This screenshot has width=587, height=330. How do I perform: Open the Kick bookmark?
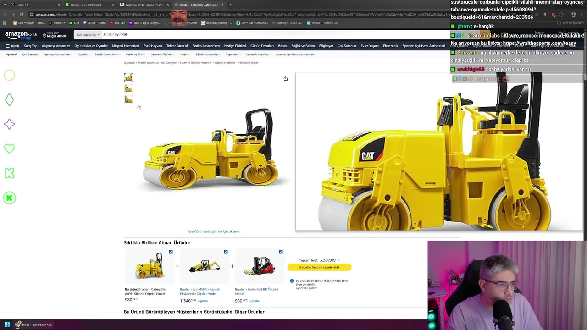click(x=74, y=22)
